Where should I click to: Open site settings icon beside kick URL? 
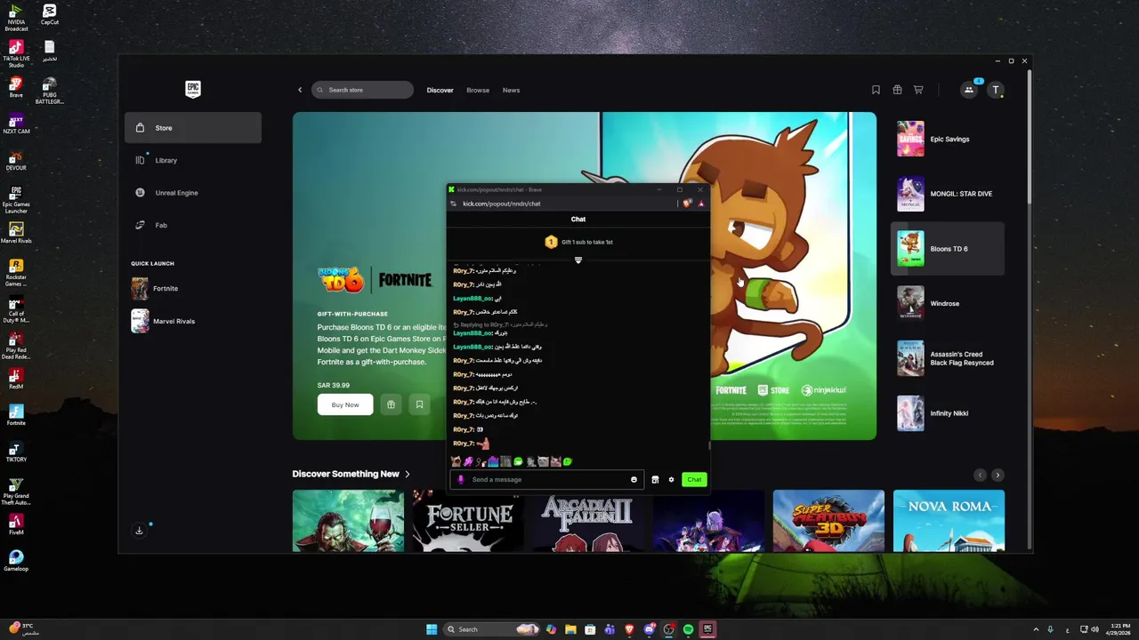coord(453,204)
